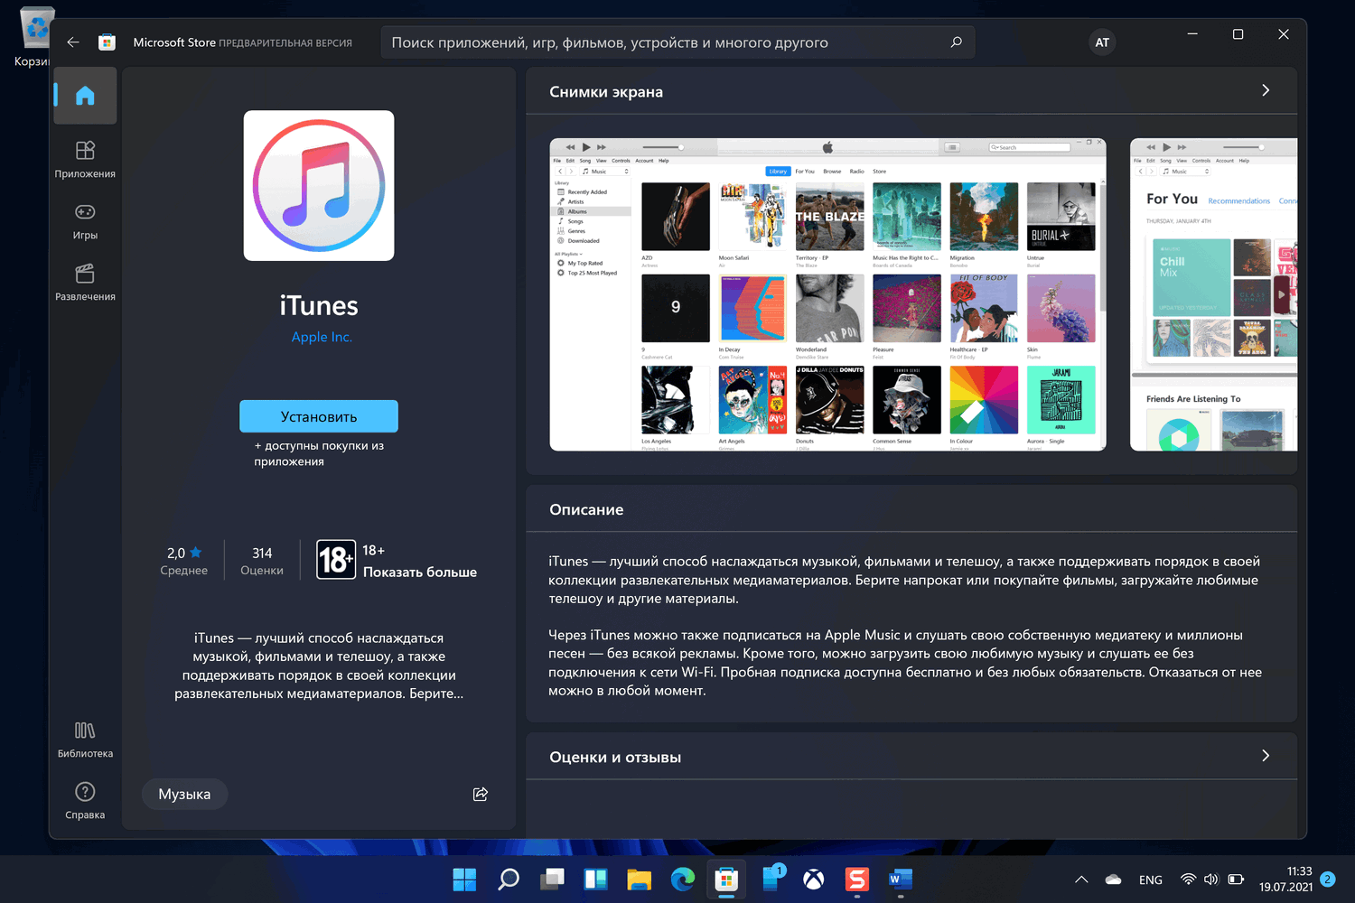Launch Microsoft Edge from the taskbar
The width and height of the screenshot is (1355, 903).
point(683,880)
